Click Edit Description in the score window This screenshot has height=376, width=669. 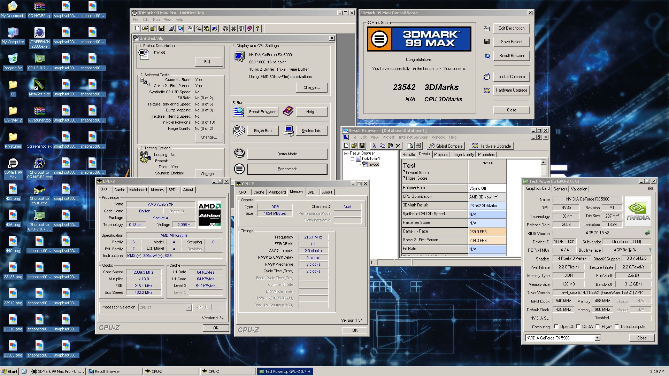[511, 28]
